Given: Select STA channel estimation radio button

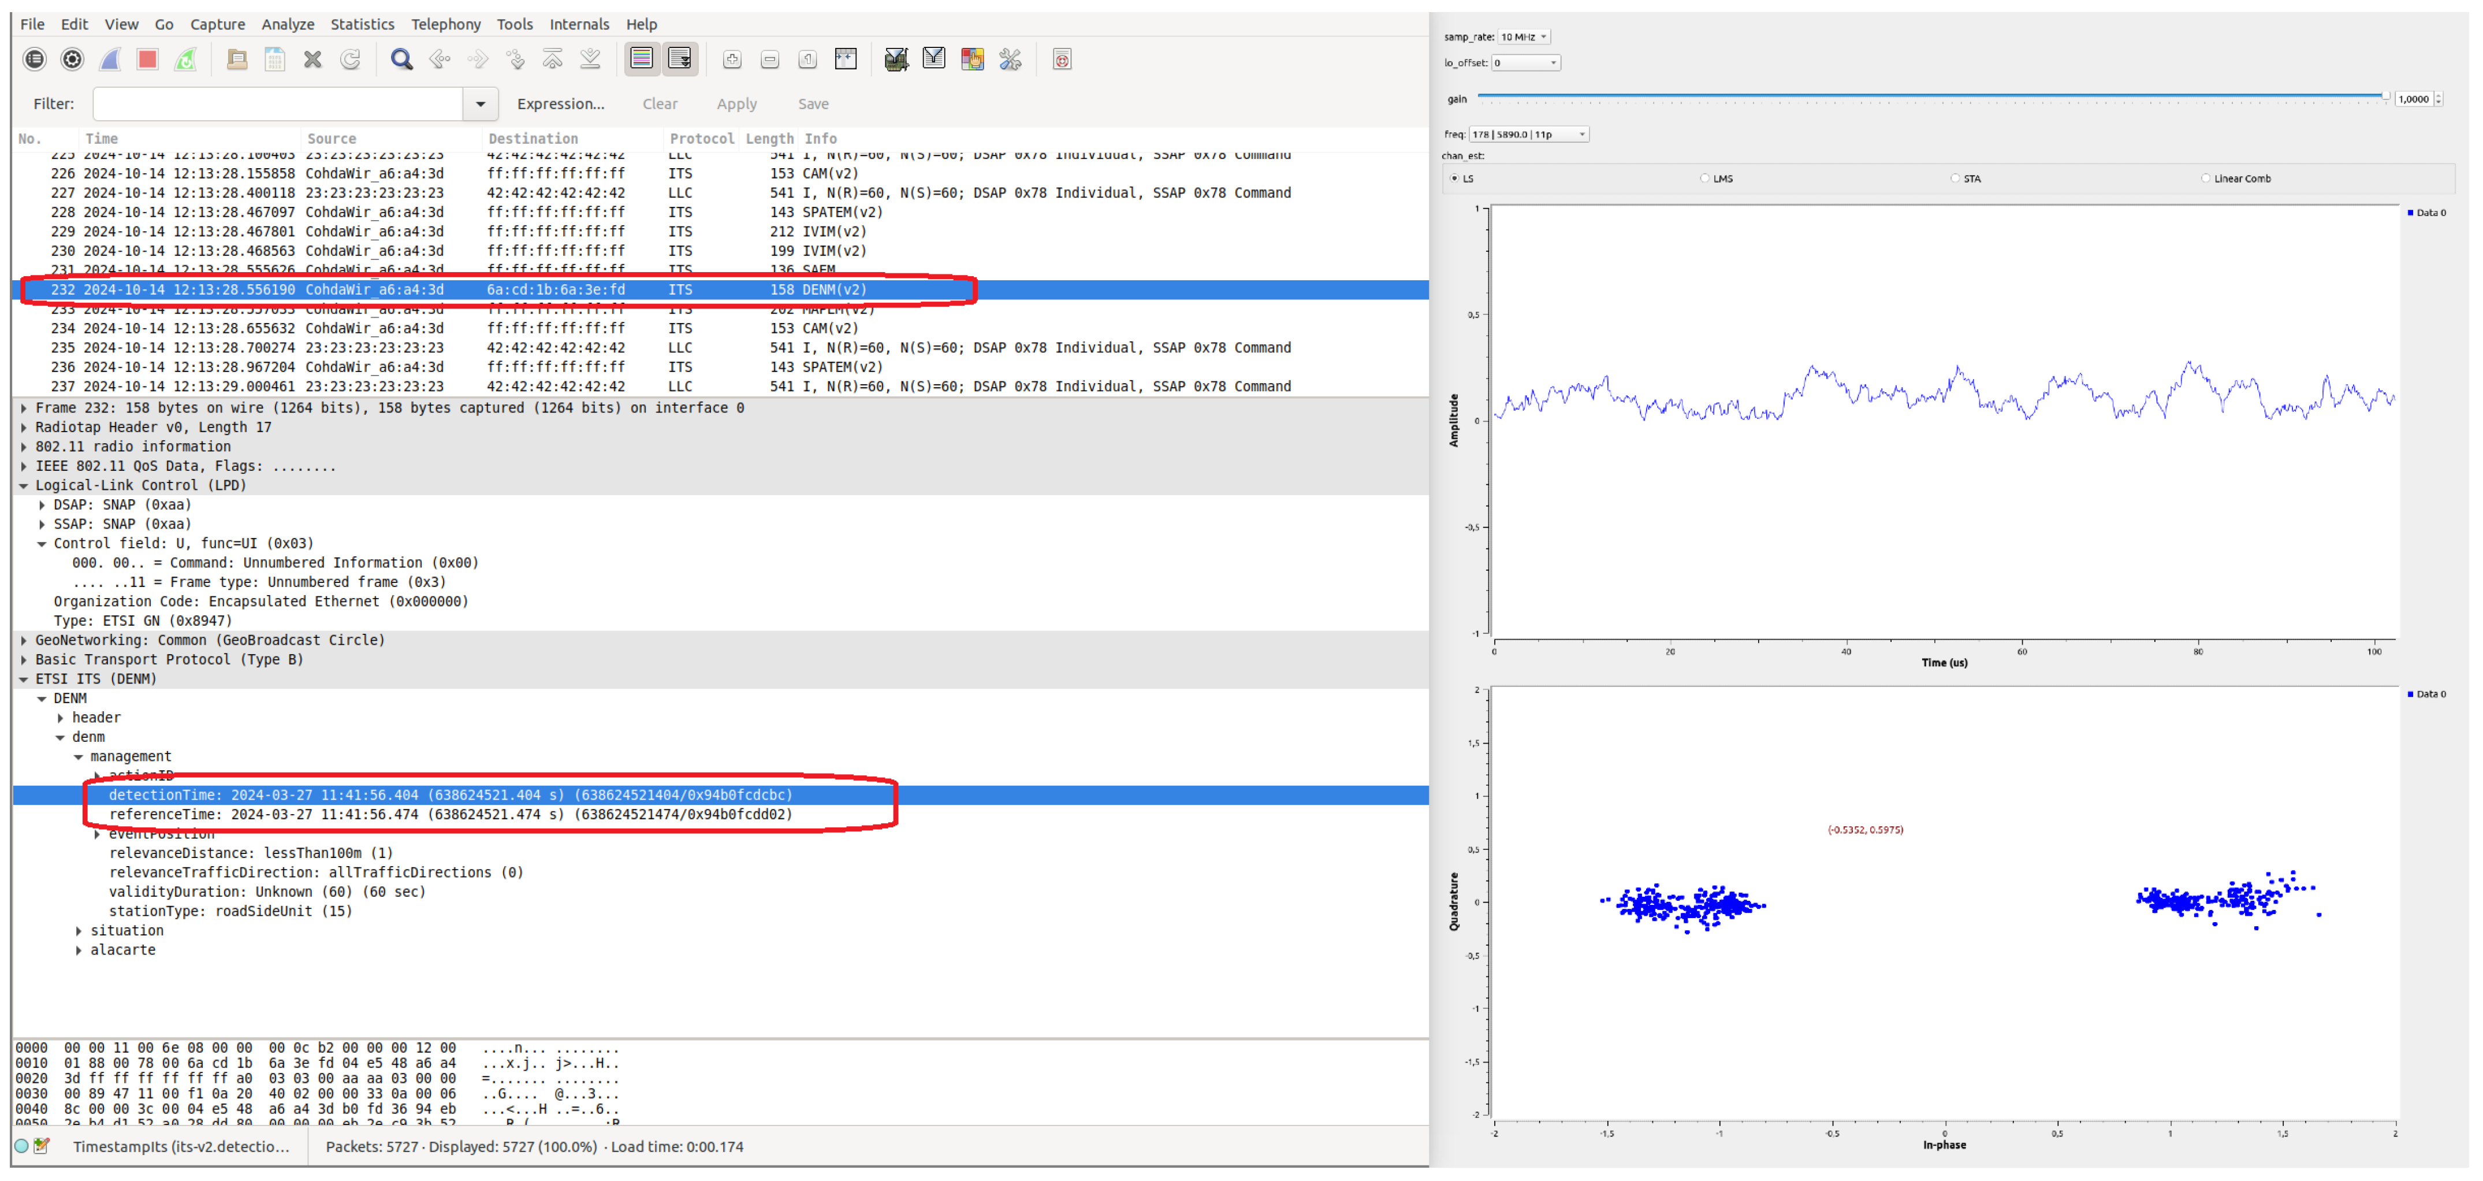Looking at the screenshot, I should click(x=1955, y=179).
